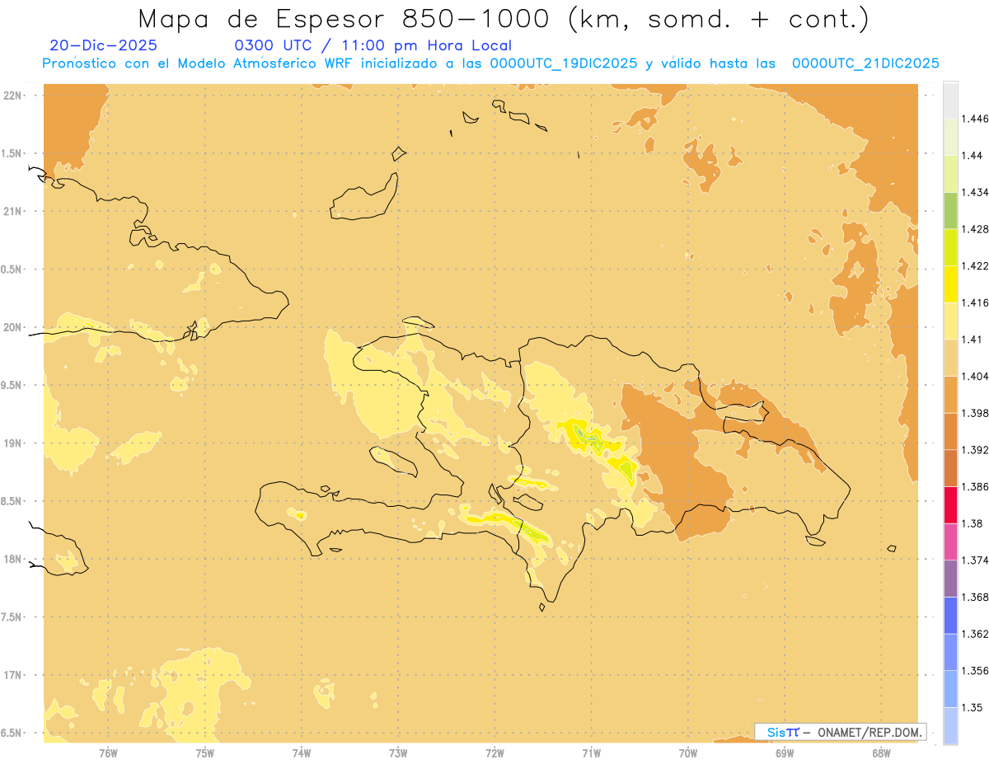Image resolution: width=989 pixels, height=764 pixels.
Task: Pick the bright yellow swatch between 1.416 and 1.422
Action: (x=950, y=284)
